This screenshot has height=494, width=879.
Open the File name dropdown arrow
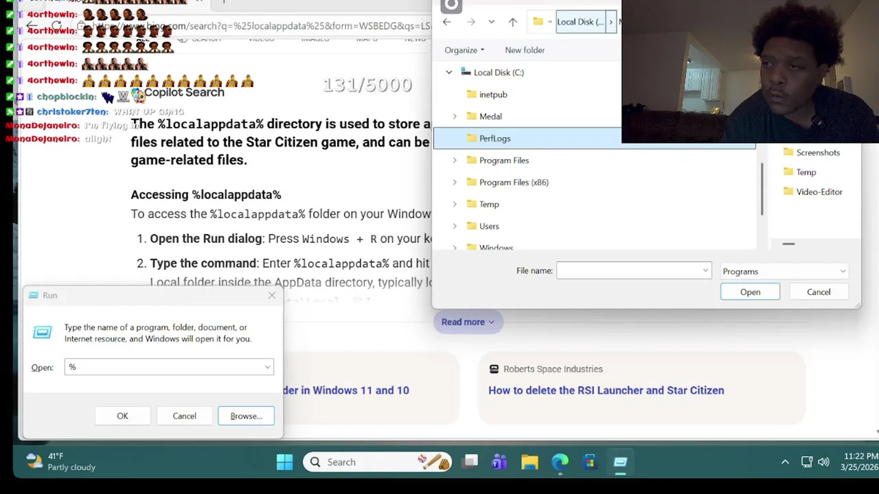705,270
